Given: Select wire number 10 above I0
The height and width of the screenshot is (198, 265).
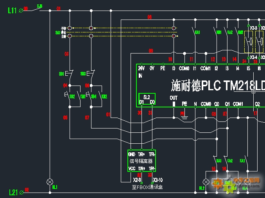Looking at the screenshot, I should (170, 59).
